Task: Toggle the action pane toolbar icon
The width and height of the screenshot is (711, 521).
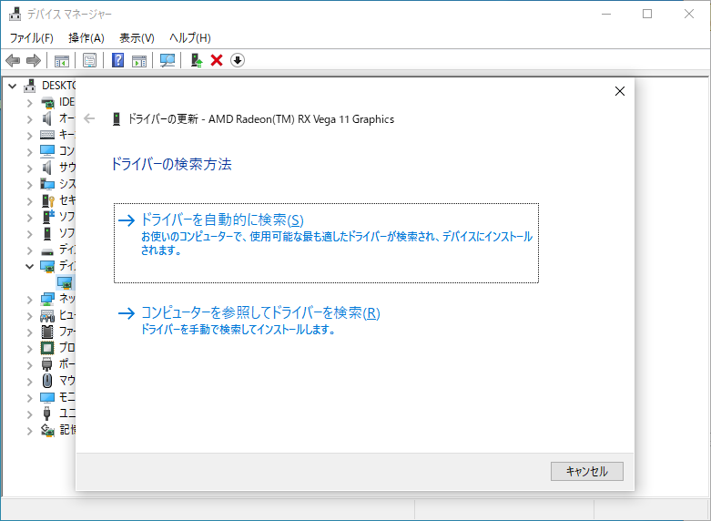Action: tap(139, 60)
